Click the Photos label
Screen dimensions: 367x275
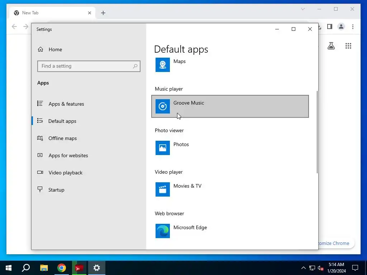coord(181,144)
